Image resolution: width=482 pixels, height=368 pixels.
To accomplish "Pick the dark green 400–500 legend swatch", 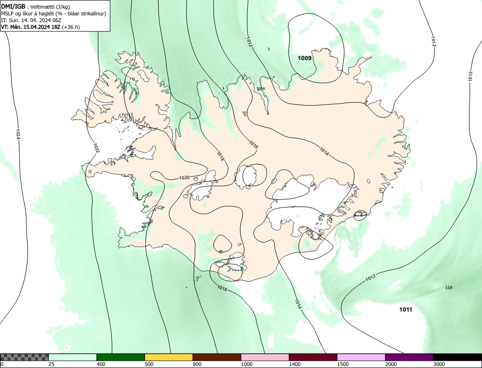I will [x=120, y=357].
